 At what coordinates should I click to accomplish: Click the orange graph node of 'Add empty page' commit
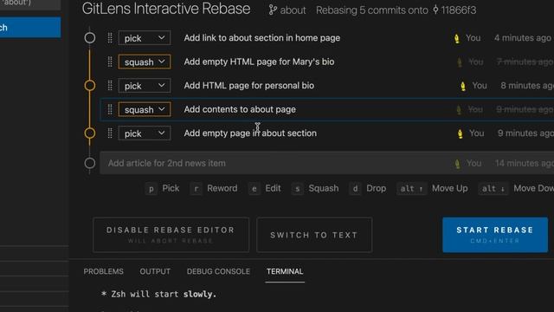[90, 133]
